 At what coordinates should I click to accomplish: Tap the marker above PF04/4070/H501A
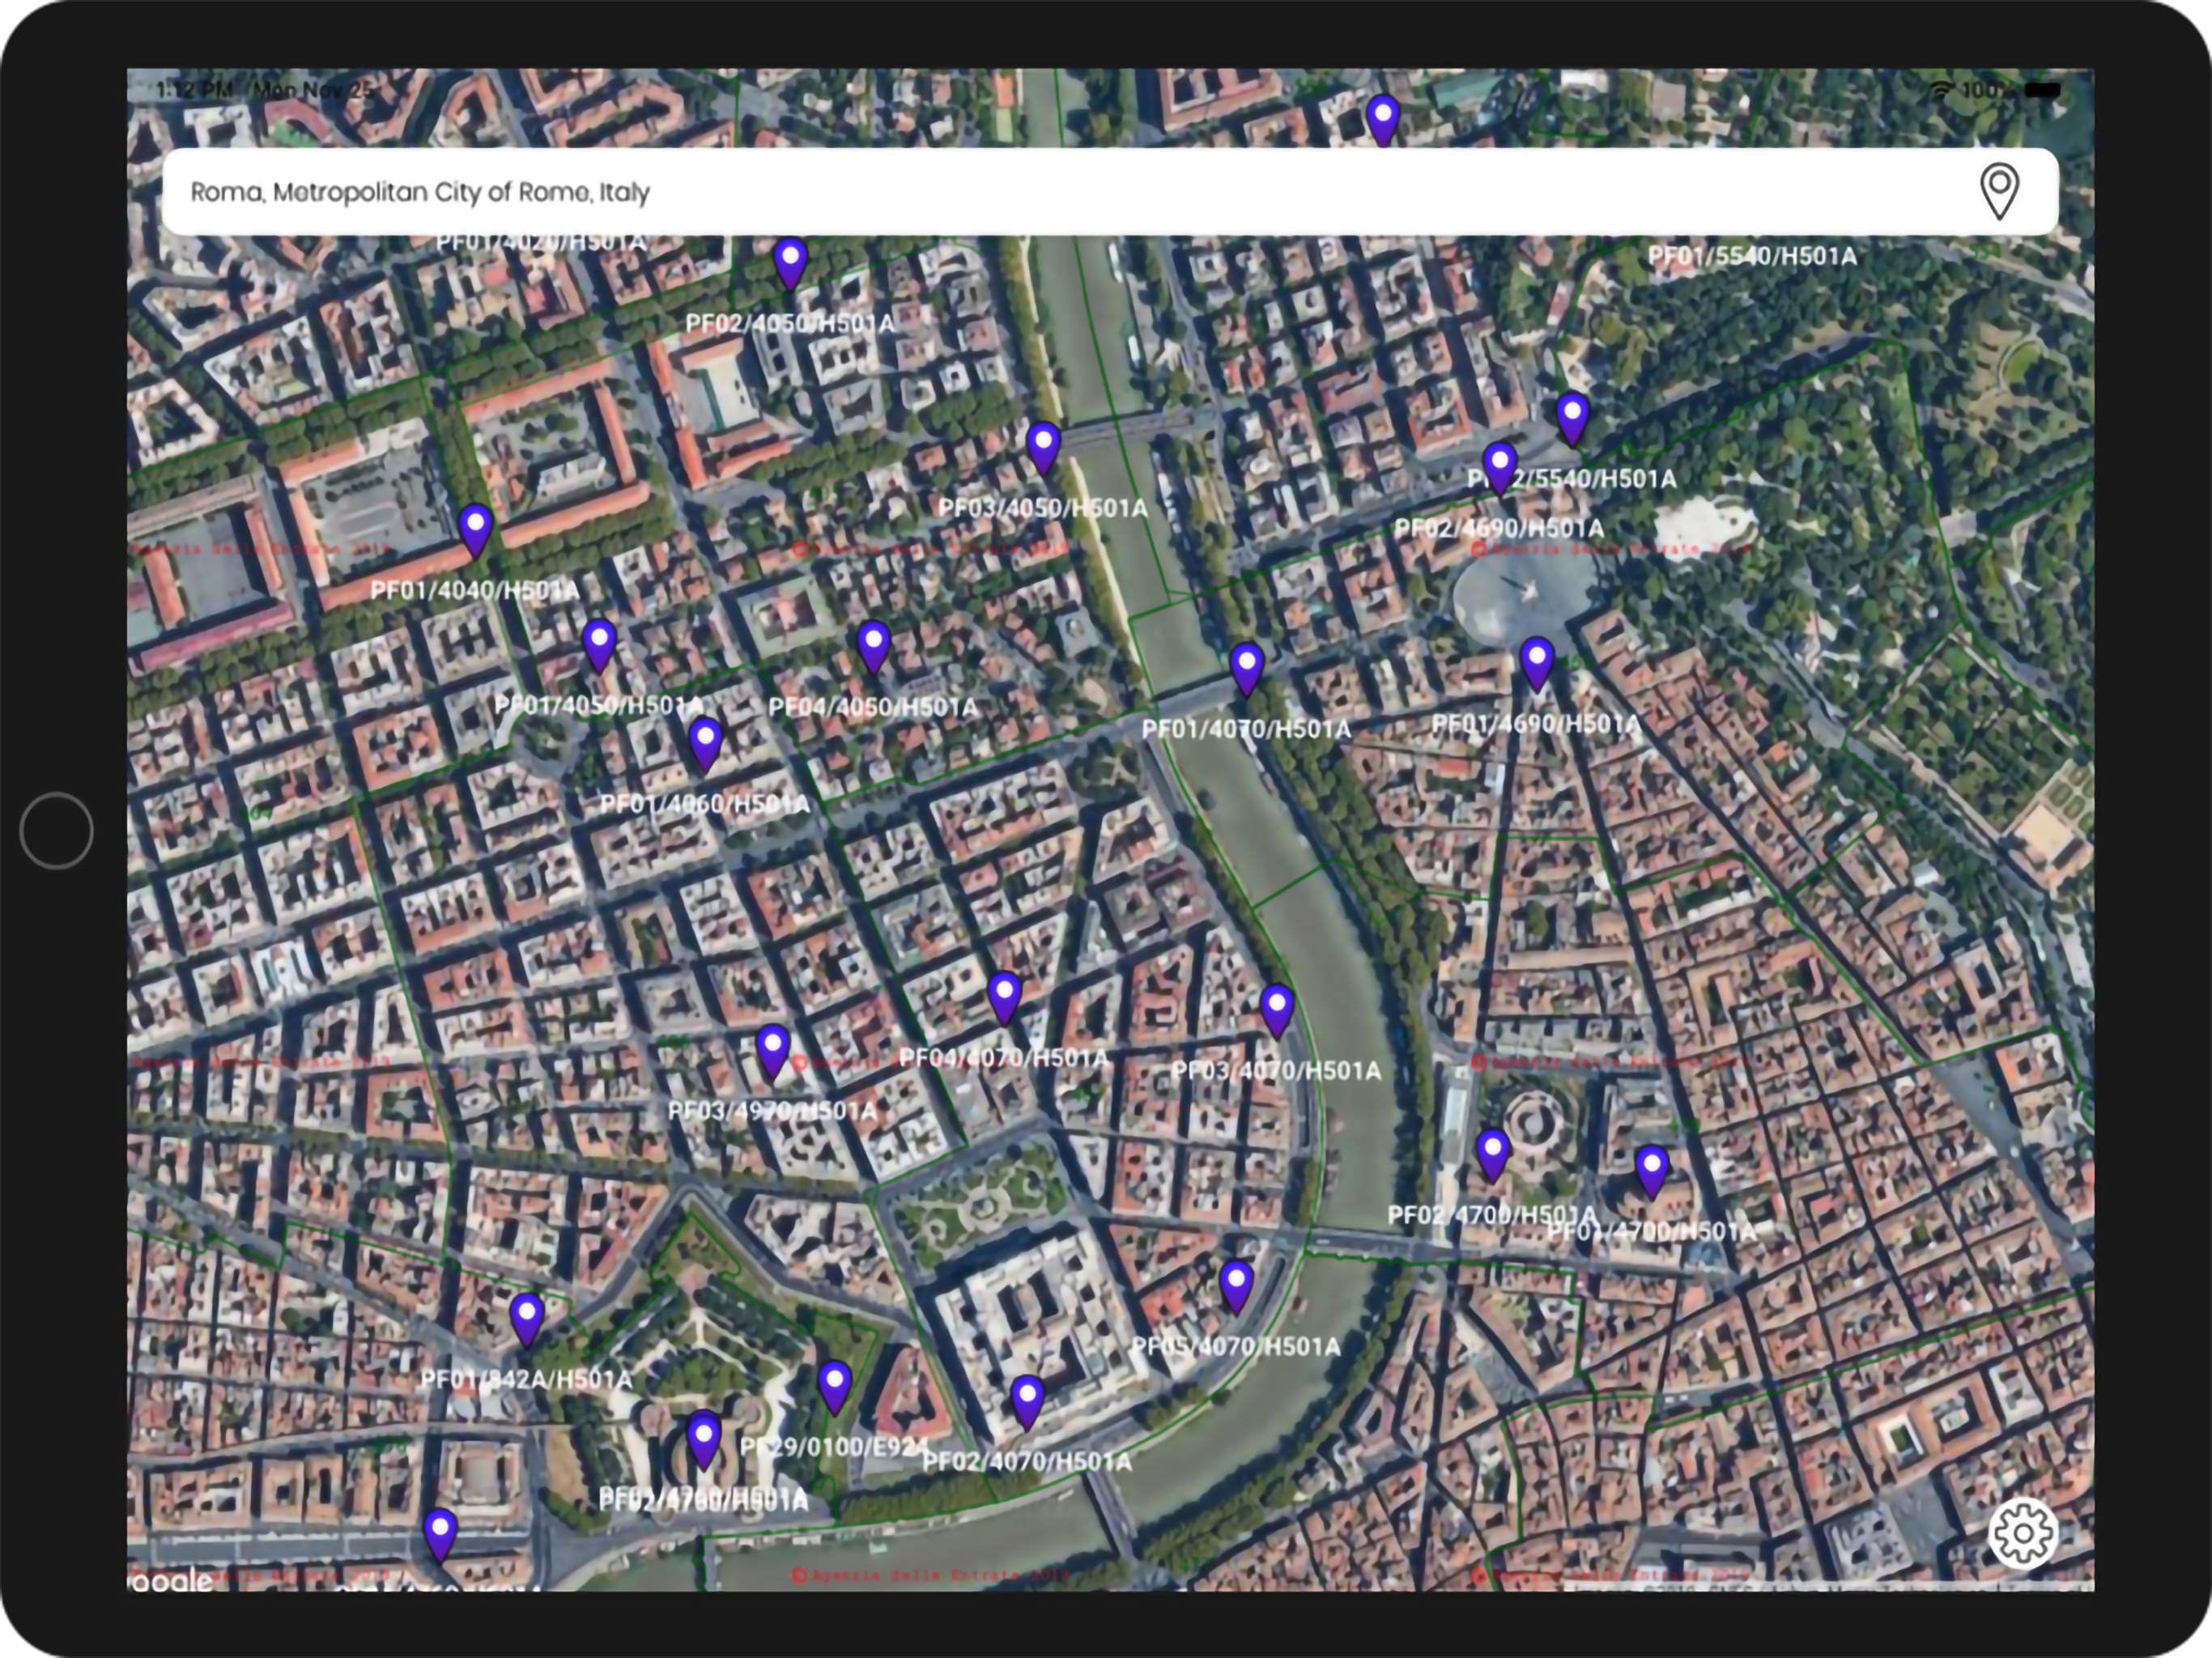(x=1004, y=996)
